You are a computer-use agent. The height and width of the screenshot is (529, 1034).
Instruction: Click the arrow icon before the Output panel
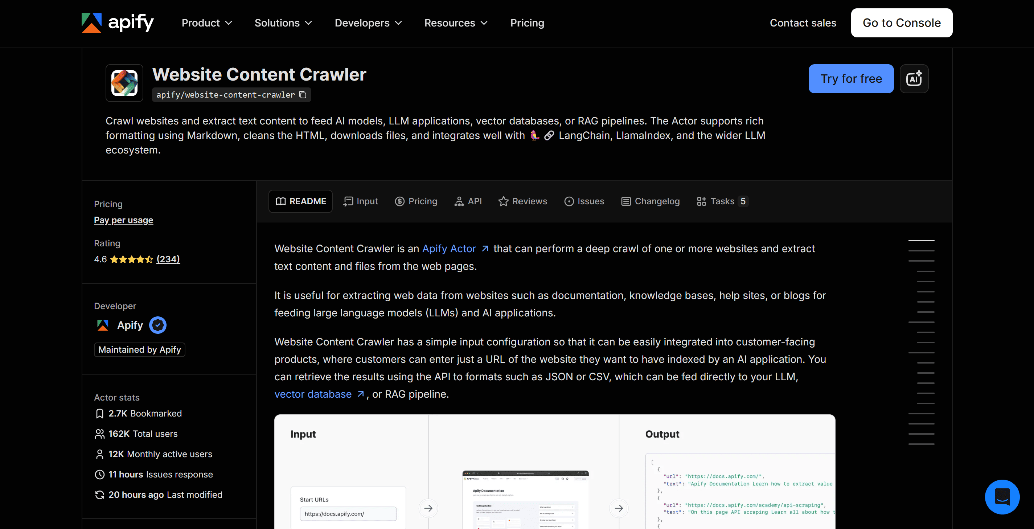pos(619,508)
